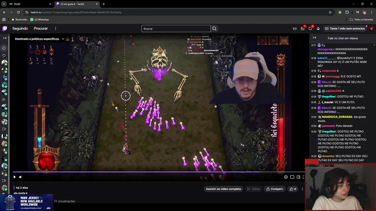The image size is (376, 211).
Task: Click the Twitch logo home icon
Action: 5,28
